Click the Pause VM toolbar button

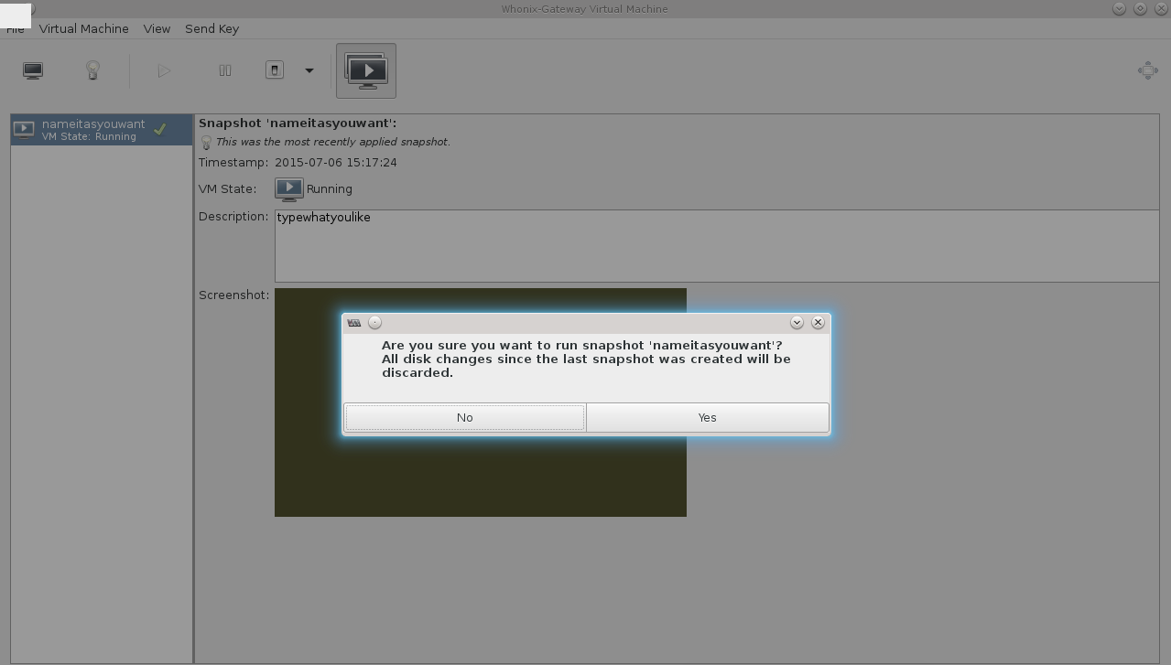click(x=224, y=70)
